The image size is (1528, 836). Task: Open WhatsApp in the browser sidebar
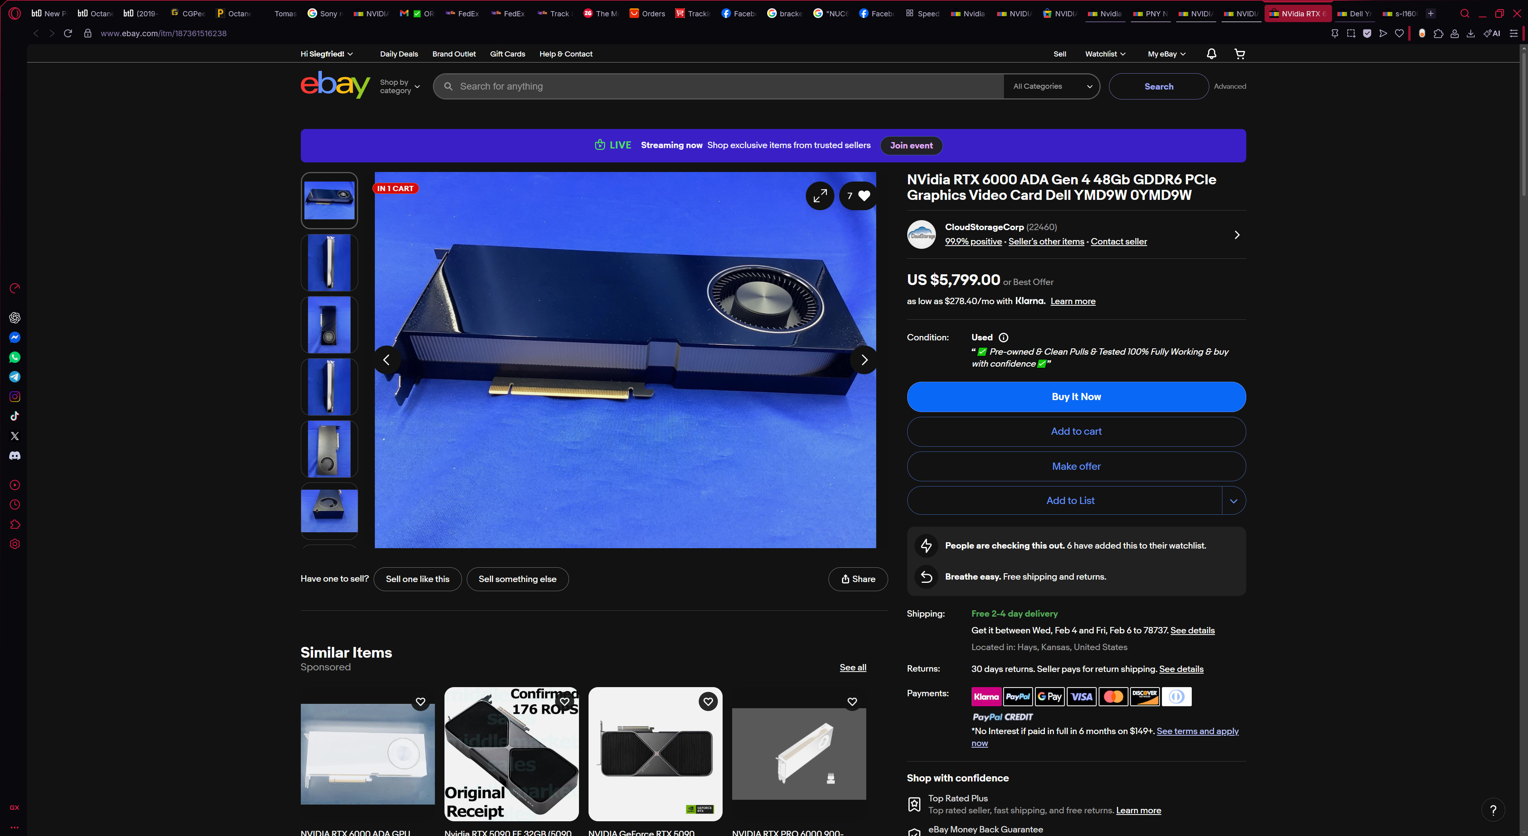pos(15,357)
